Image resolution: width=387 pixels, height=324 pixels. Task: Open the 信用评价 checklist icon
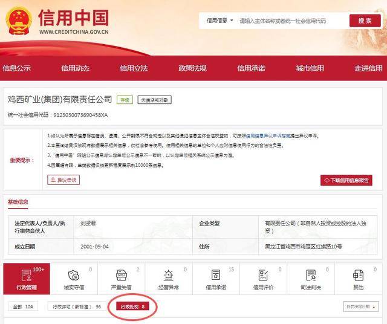(x=263, y=275)
